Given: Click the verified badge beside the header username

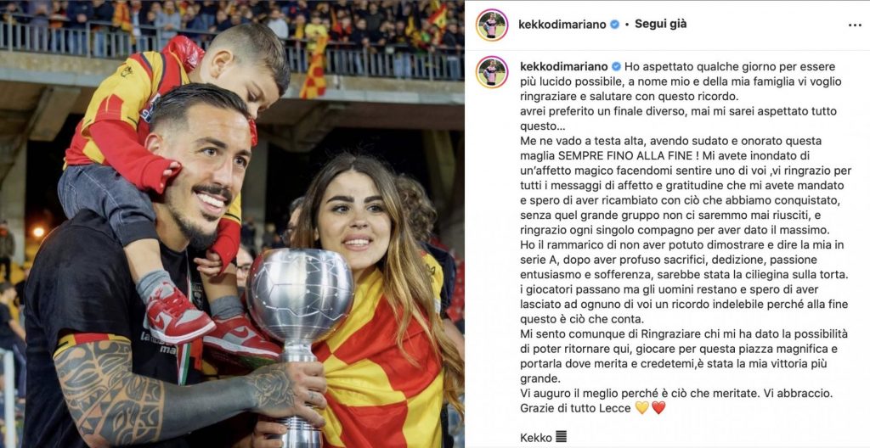Looking at the screenshot, I should coord(614,25).
